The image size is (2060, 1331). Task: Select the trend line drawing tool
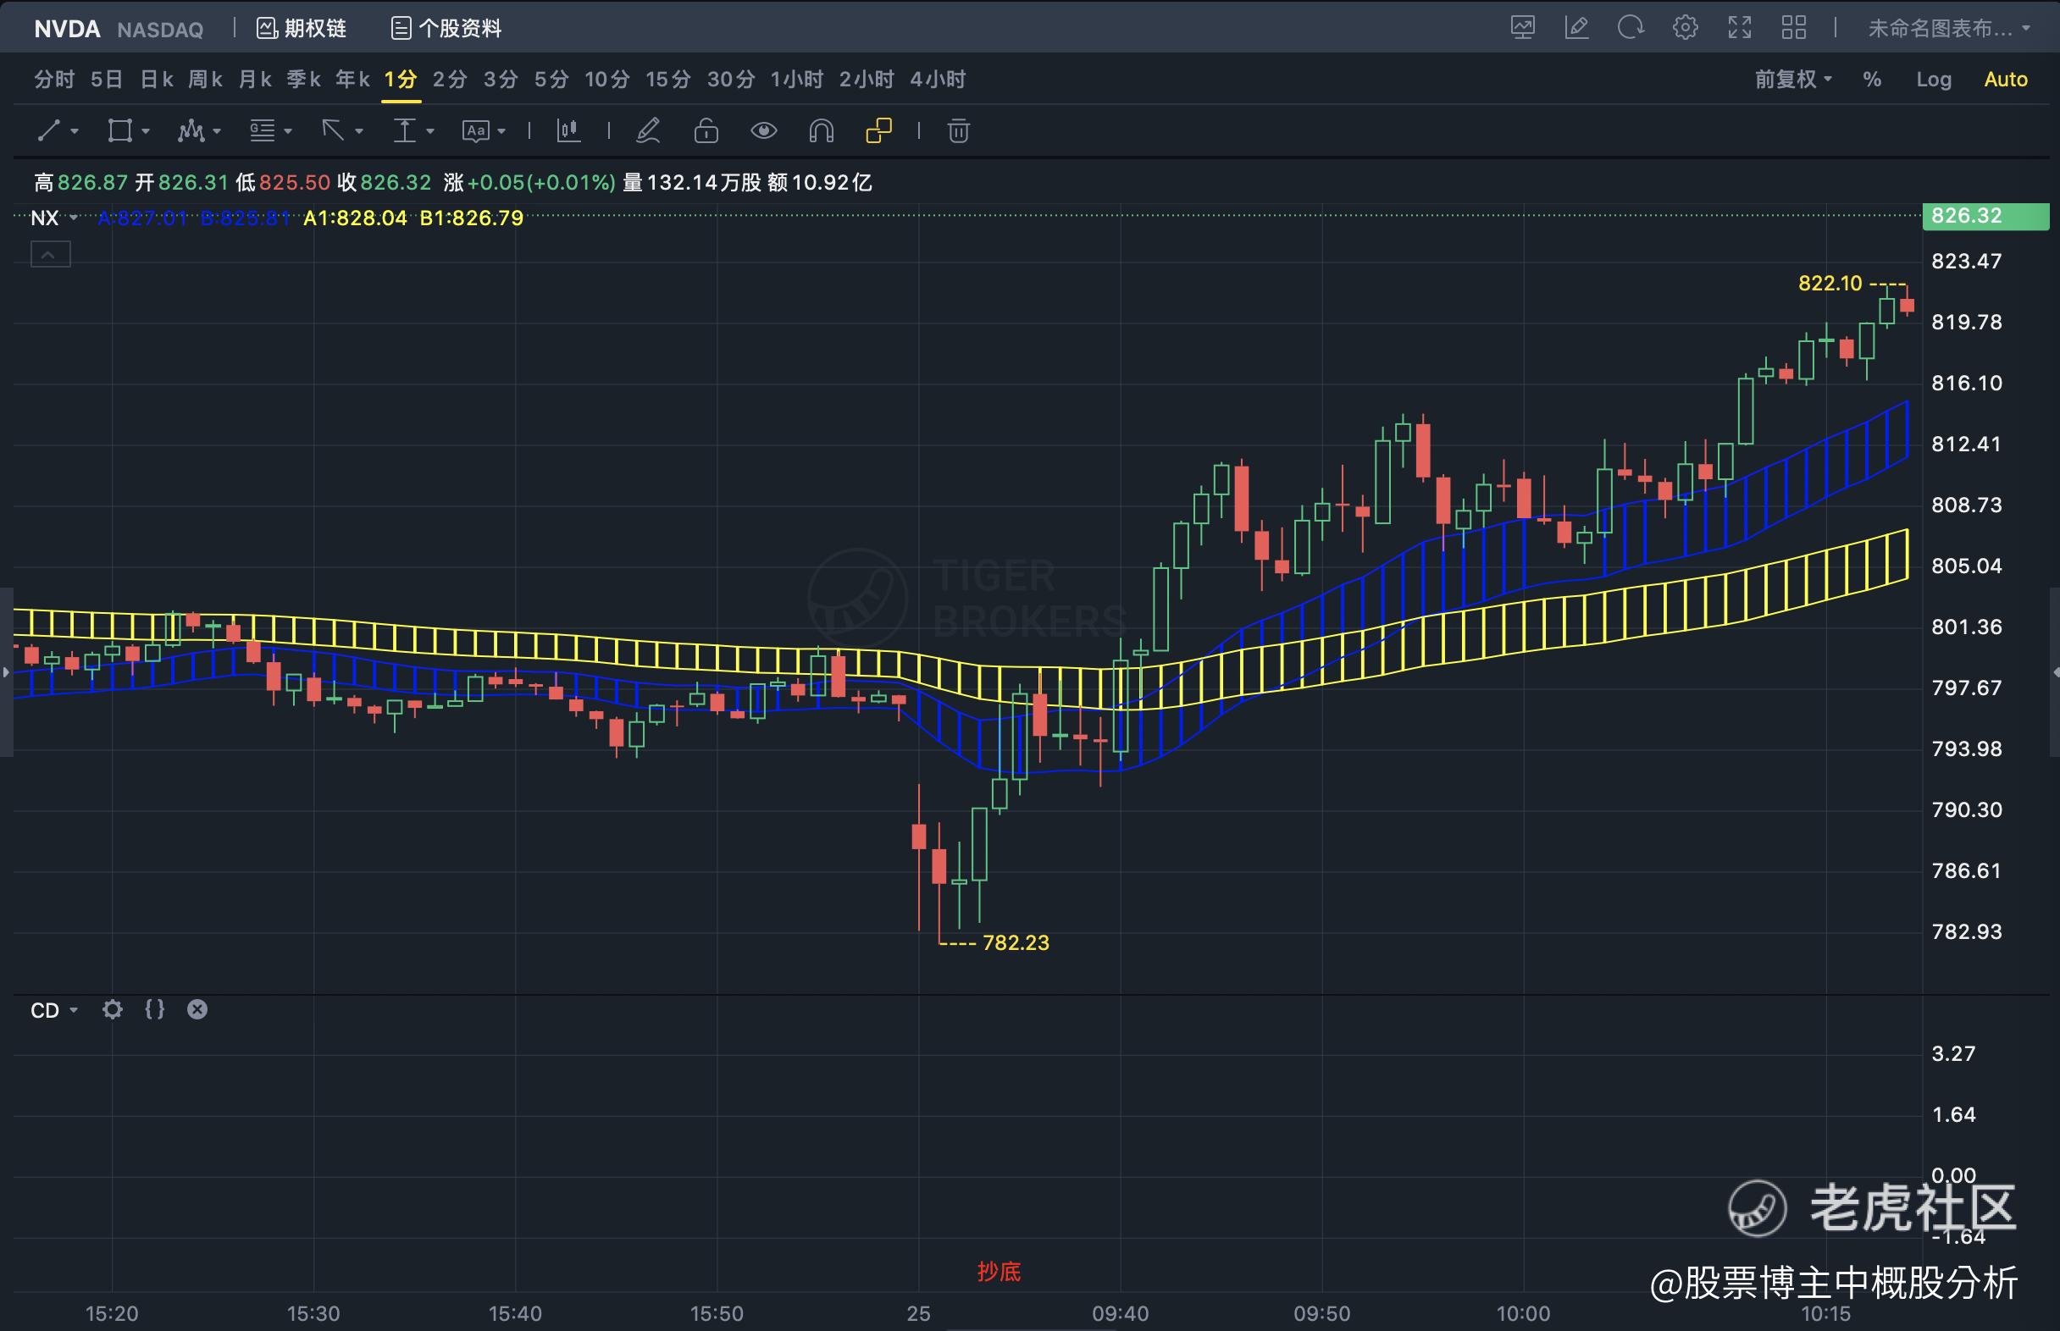click(48, 130)
